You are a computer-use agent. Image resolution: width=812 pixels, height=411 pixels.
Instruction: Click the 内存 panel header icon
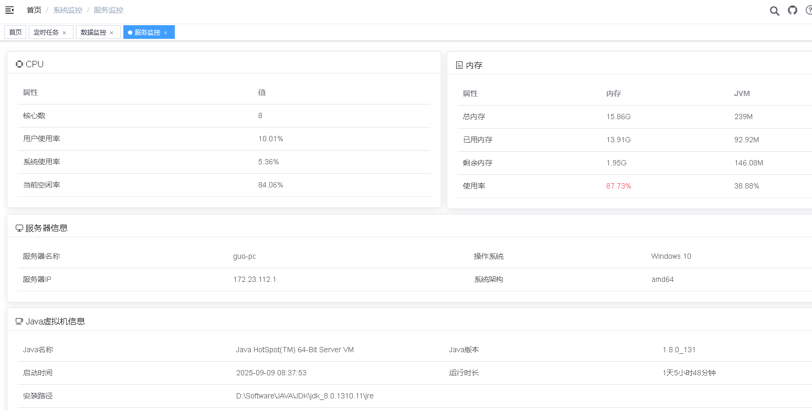click(459, 65)
